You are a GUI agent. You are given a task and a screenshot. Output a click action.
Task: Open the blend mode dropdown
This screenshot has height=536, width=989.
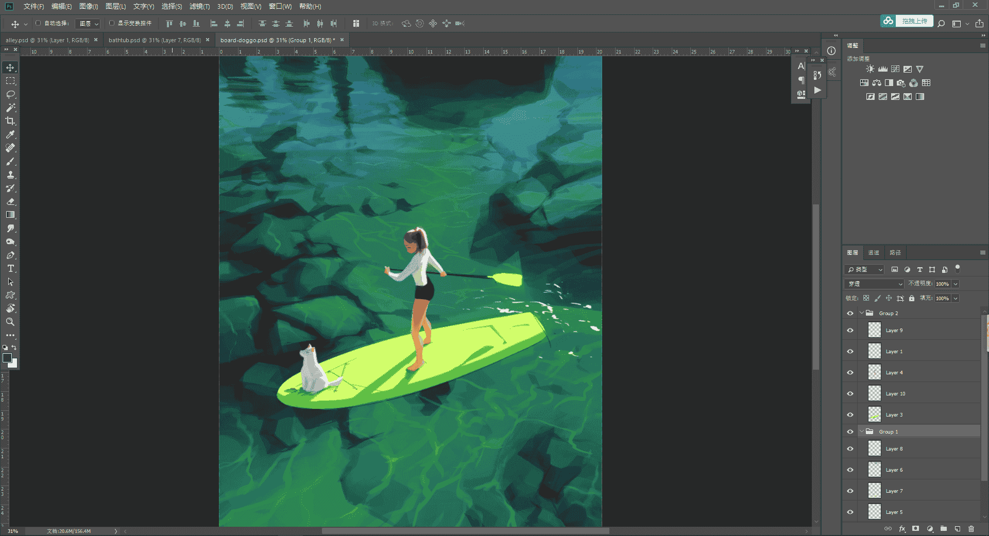coord(874,284)
